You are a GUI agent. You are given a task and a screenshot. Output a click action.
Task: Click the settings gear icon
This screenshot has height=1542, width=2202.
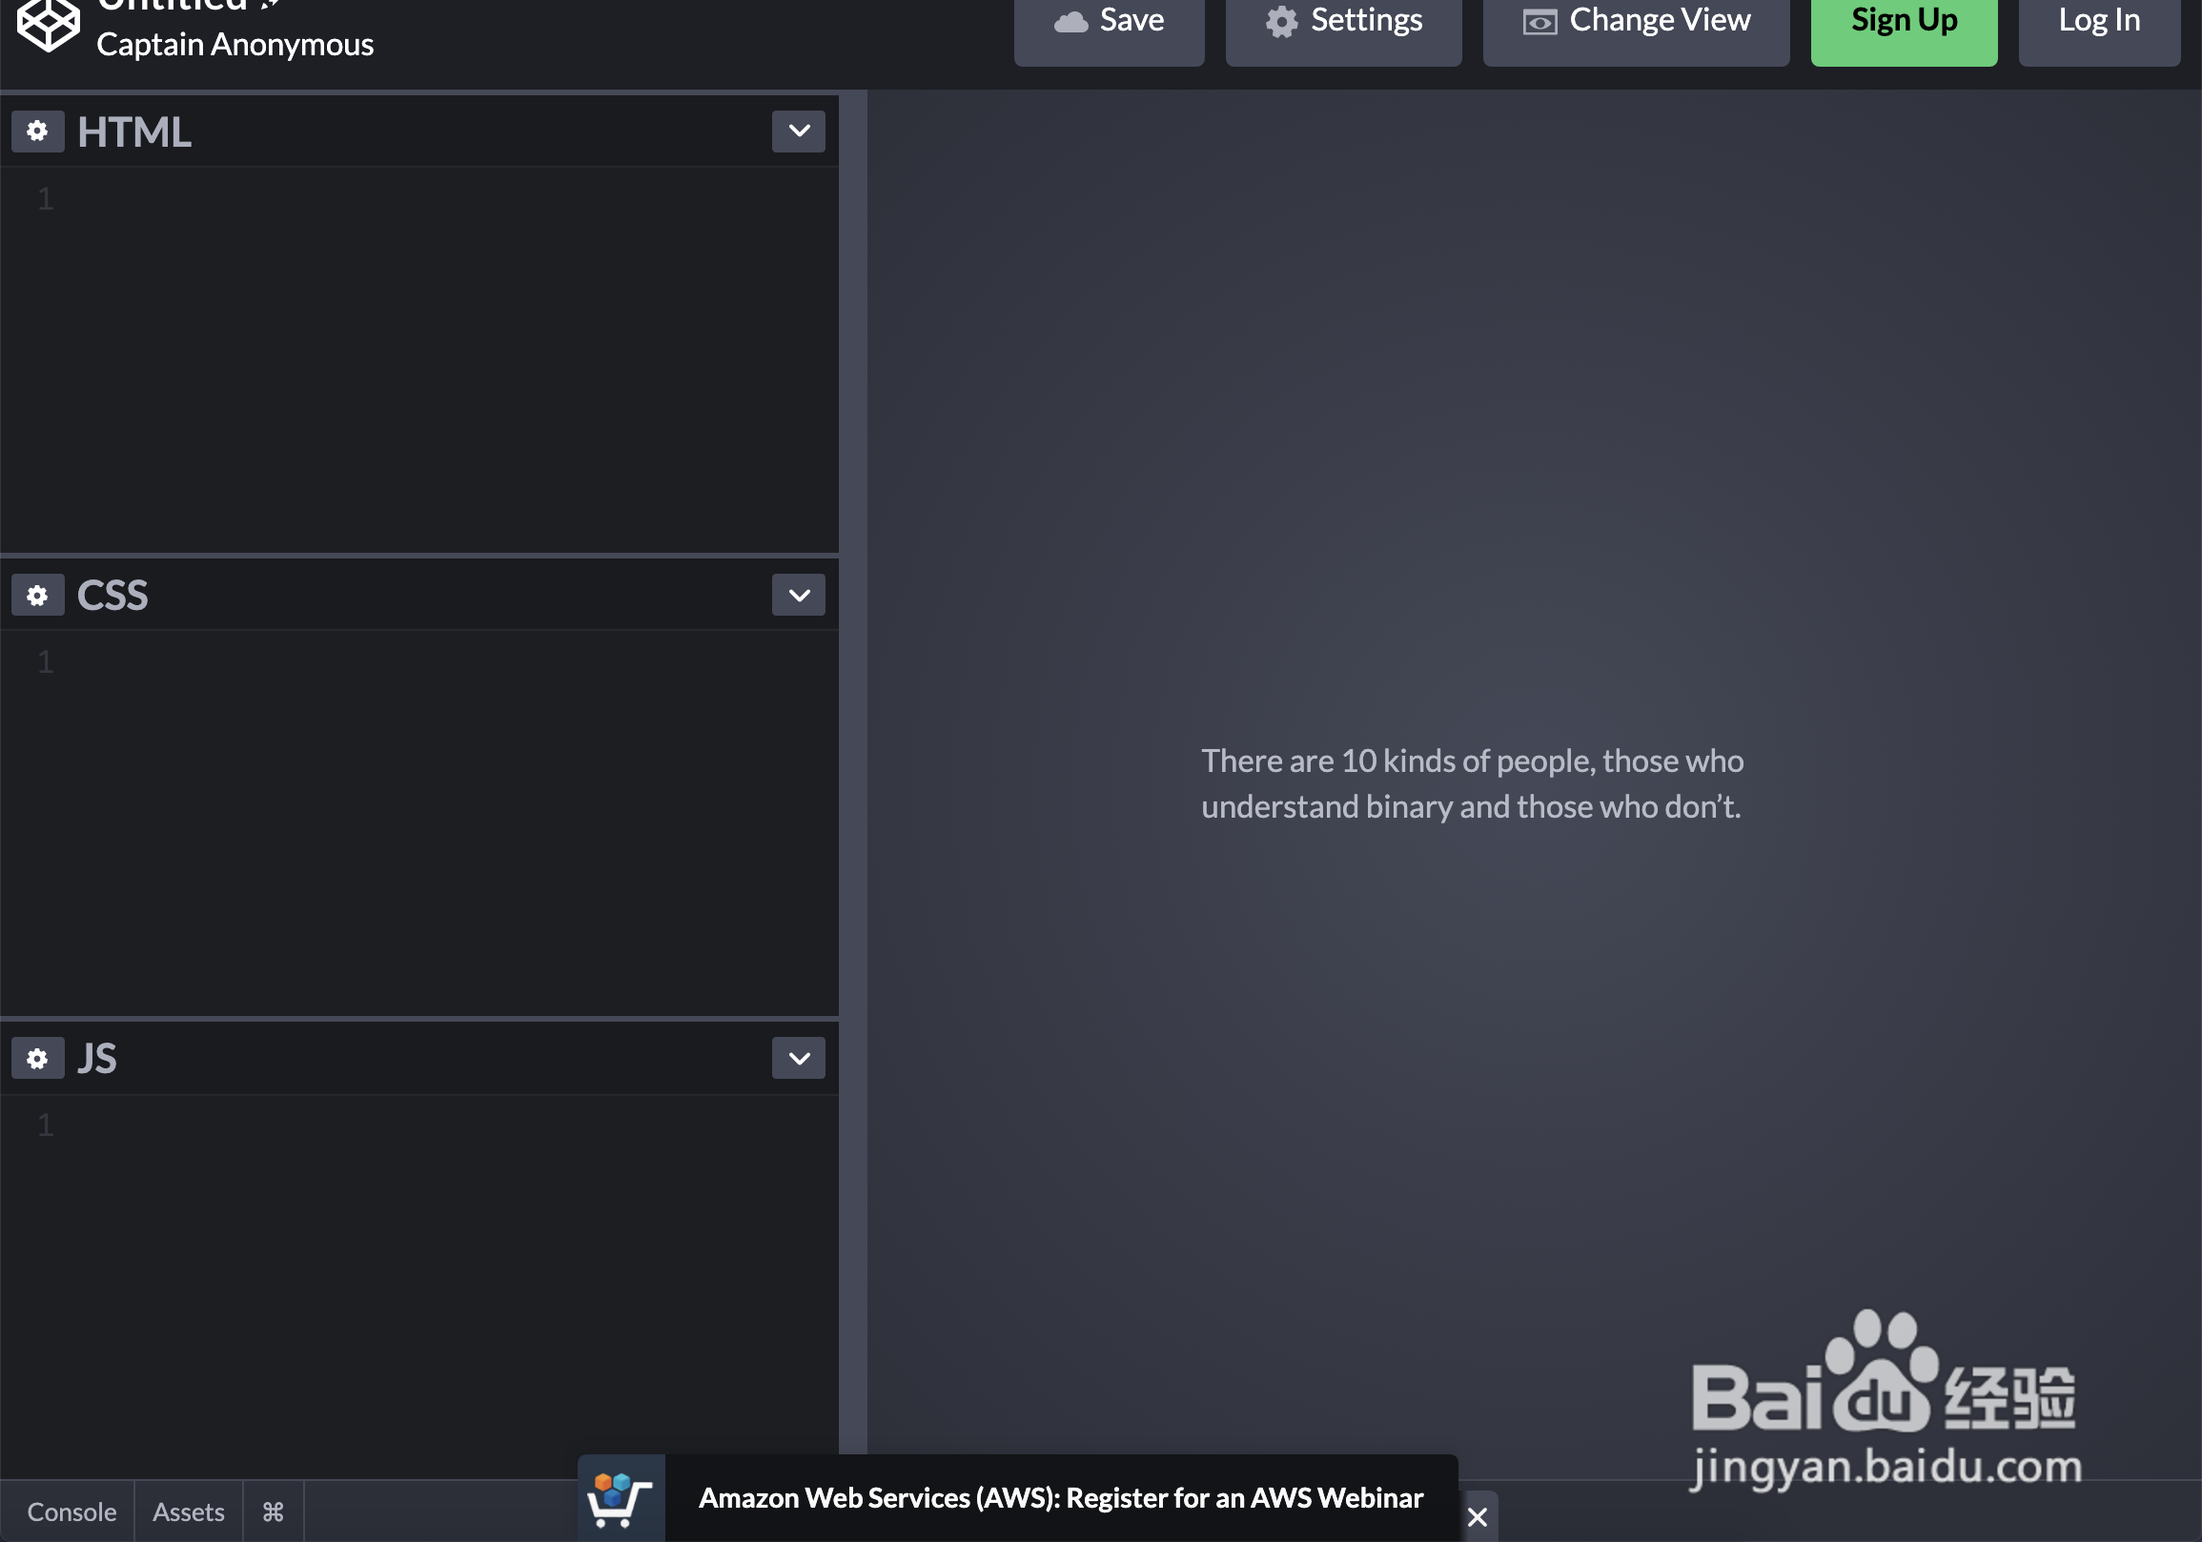(x=1278, y=20)
